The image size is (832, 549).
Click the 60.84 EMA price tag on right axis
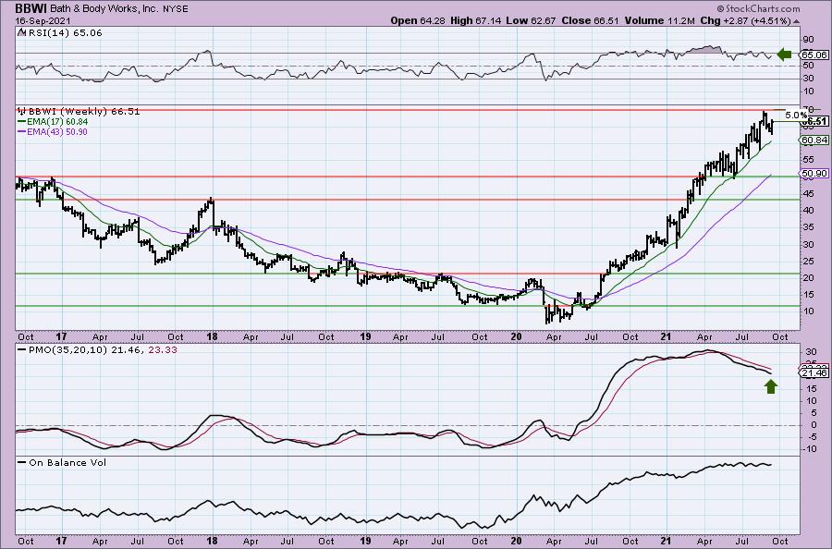point(814,140)
